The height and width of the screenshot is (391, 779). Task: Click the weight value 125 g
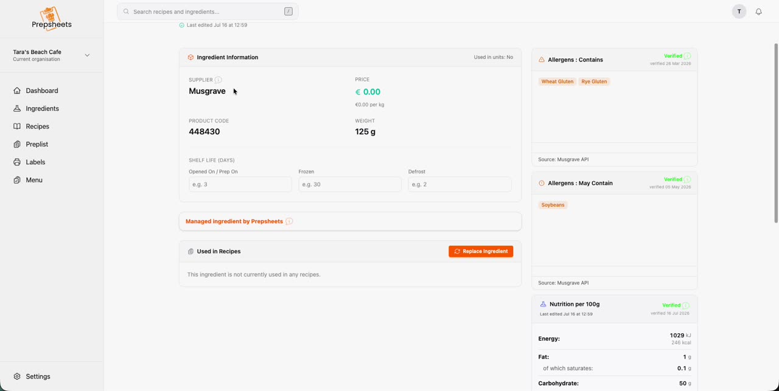click(x=365, y=131)
